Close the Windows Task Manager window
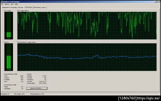This screenshot has height=101, width=161. click(159, 2)
